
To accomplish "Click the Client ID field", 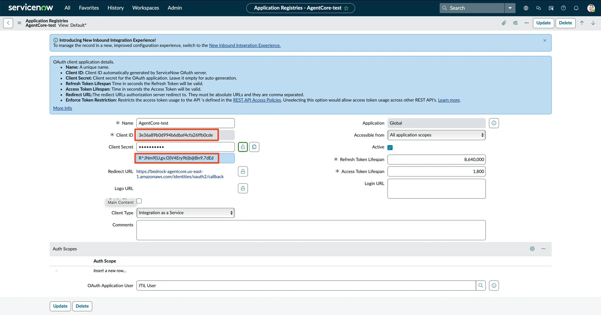I will [185, 135].
